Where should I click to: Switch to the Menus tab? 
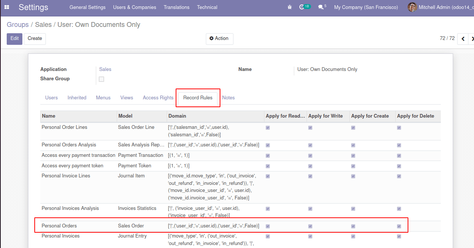(103, 98)
